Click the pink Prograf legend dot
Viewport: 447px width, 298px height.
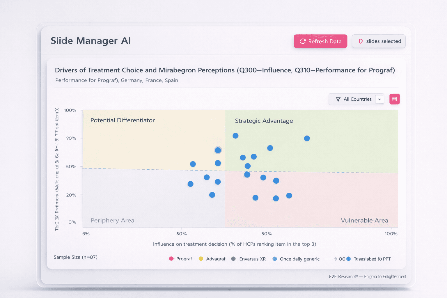point(171,259)
